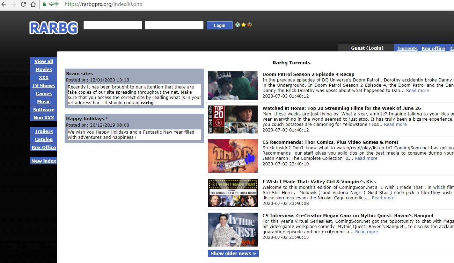The width and height of the screenshot is (454, 263).
Task: Select XXX category in sidebar
Action: [x=44, y=77]
